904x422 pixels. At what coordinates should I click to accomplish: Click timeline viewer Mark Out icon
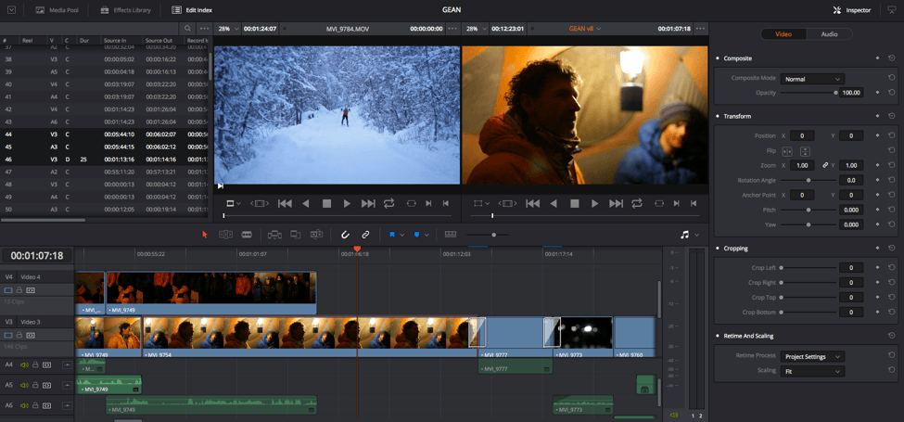694,203
